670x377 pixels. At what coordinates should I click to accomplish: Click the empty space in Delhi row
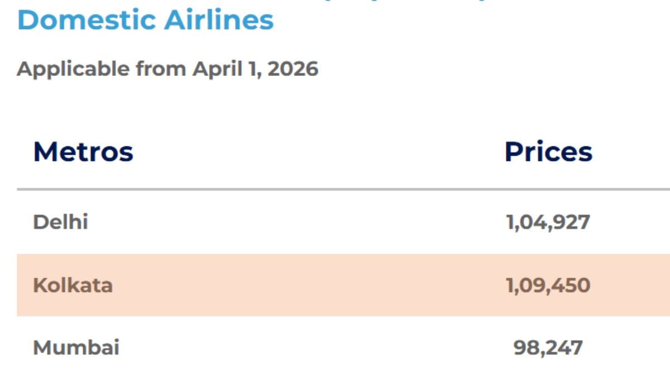click(307, 222)
